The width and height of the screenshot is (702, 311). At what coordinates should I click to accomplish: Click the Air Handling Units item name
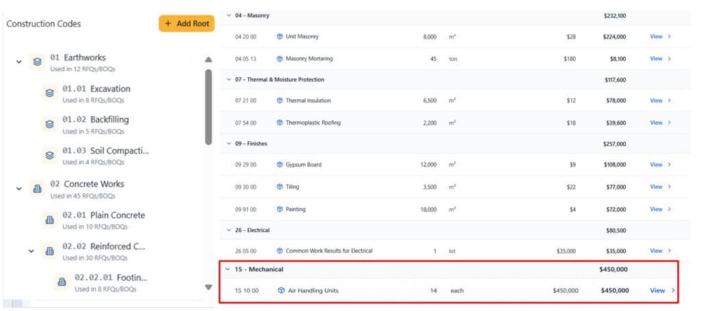(x=313, y=291)
